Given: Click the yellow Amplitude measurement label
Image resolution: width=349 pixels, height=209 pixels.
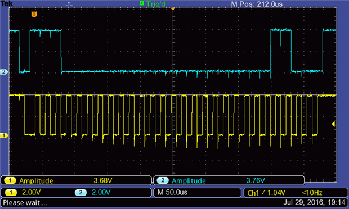Looking at the screenshot, I should pyautogui.click(x=36, y=181).
